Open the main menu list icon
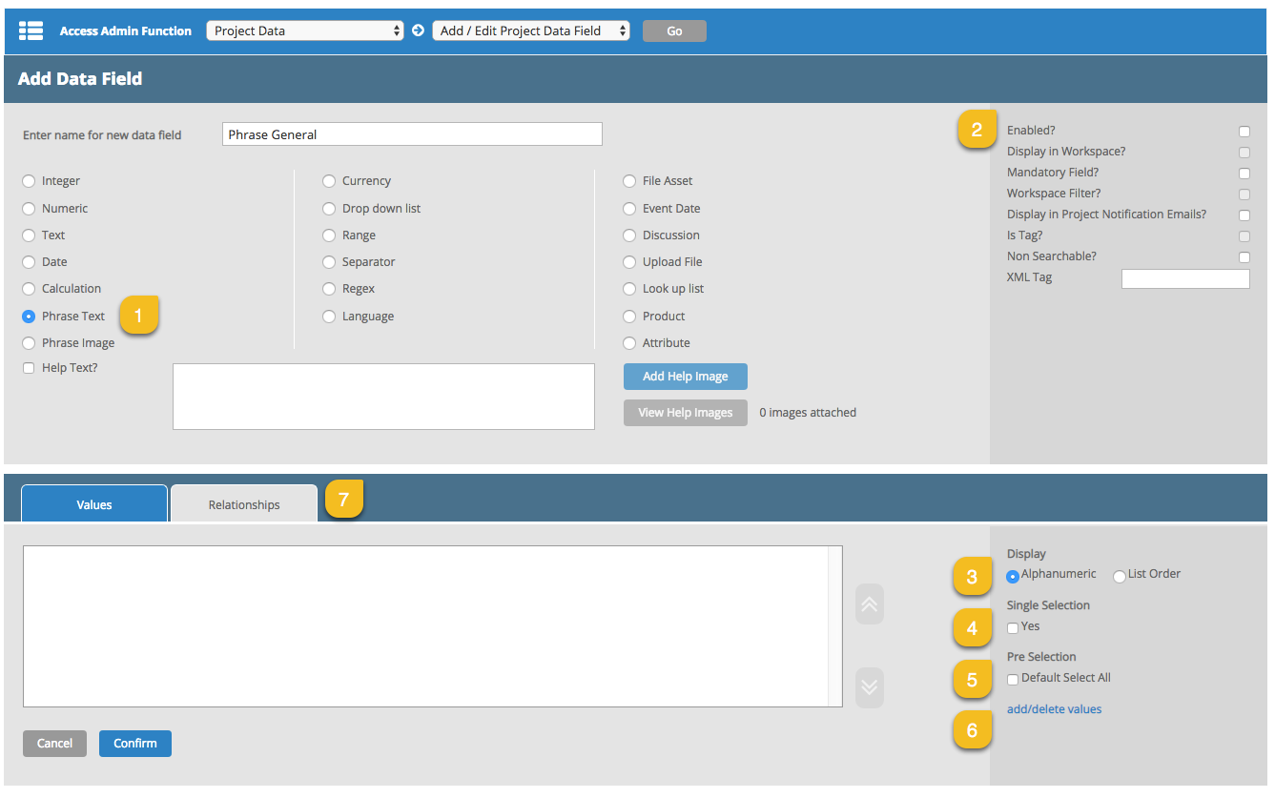The image size is (1275, 798). tap(31, 31)
